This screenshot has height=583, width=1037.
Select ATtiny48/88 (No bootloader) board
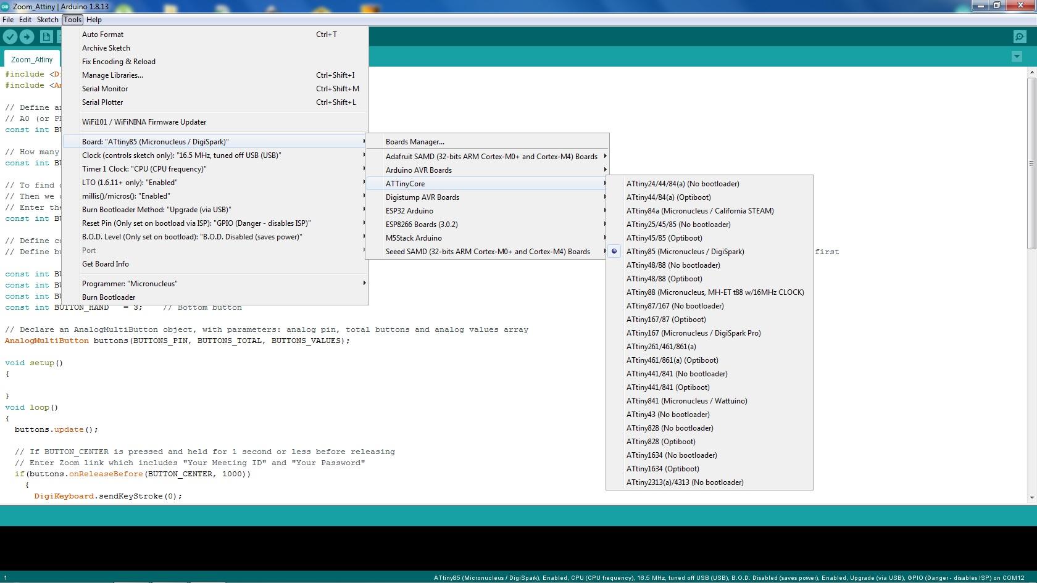tap(709, 265)
